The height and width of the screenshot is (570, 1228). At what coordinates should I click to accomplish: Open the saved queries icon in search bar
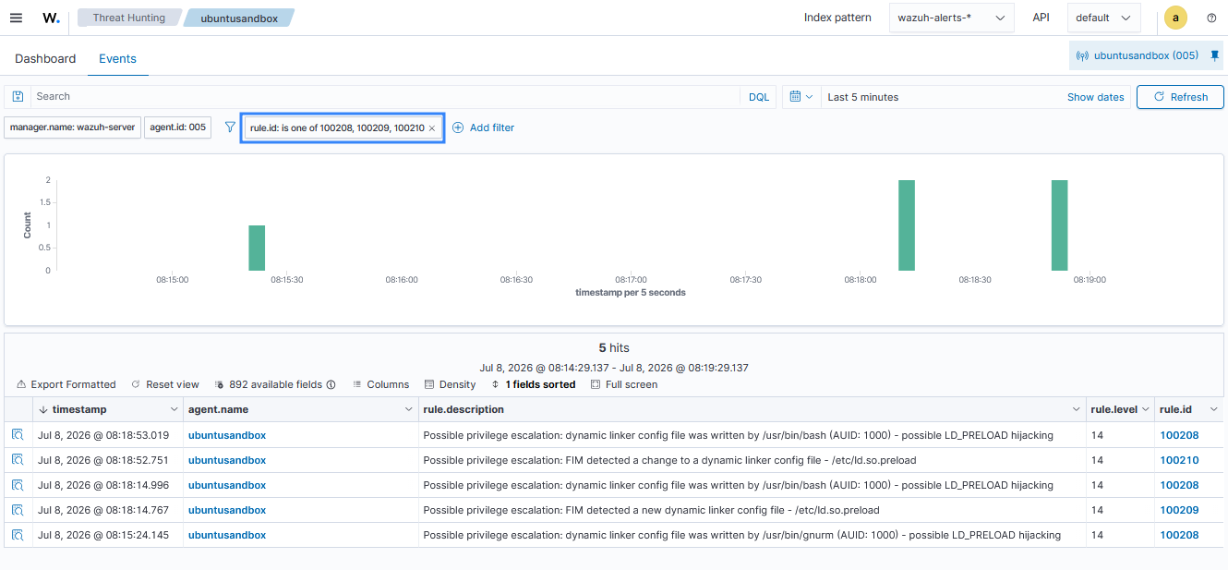click(18, 96)
